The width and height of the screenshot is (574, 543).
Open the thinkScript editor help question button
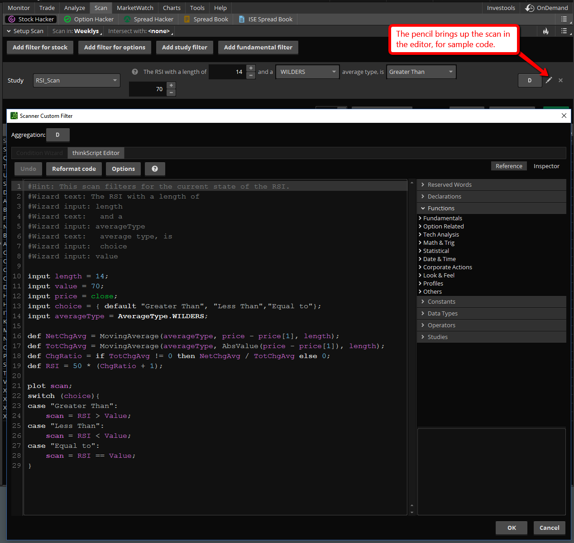click(155, 169)
